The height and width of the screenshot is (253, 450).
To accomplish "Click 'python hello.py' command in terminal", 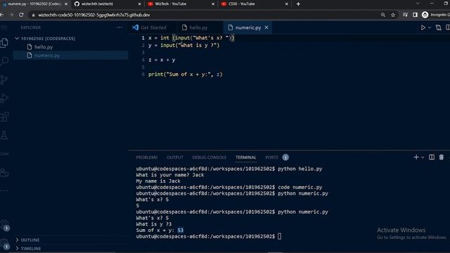I will coord(300,169).
